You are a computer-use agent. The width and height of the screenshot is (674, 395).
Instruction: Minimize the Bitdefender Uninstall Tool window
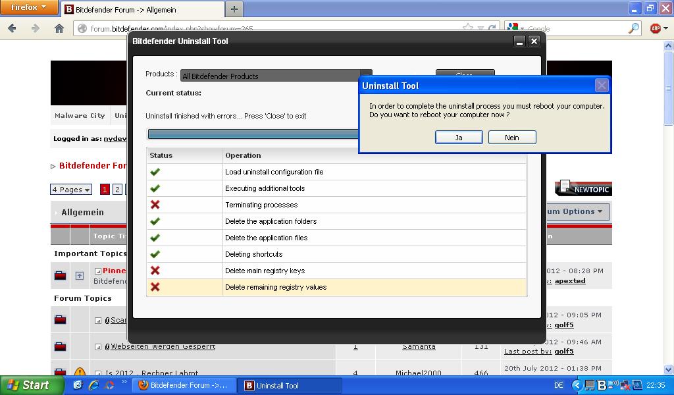(x=520, y=41)
